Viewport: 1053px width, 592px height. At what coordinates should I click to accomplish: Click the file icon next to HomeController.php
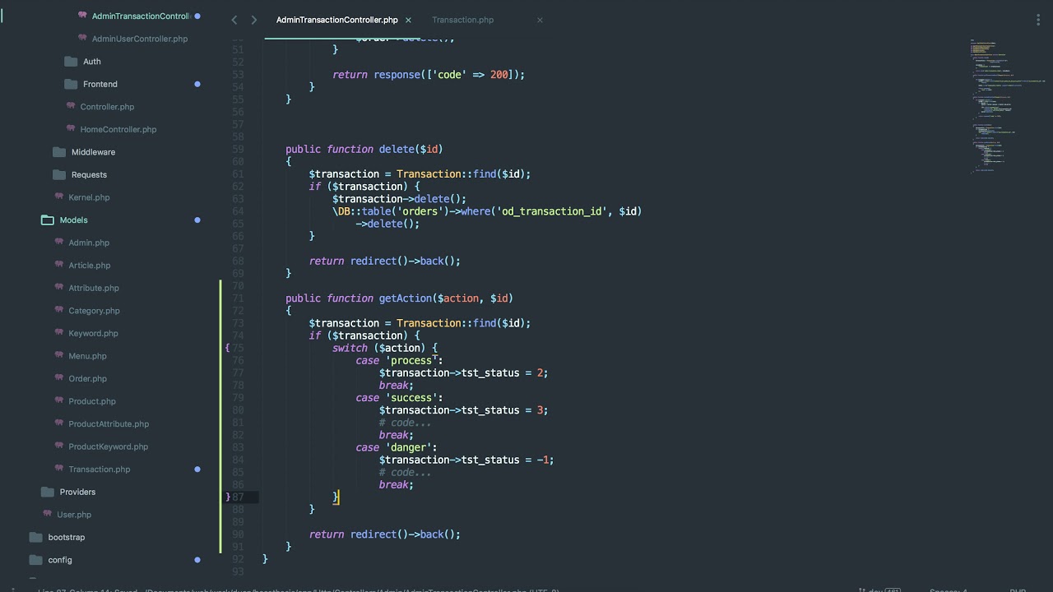pyautogui.click(x=72, y=129)
